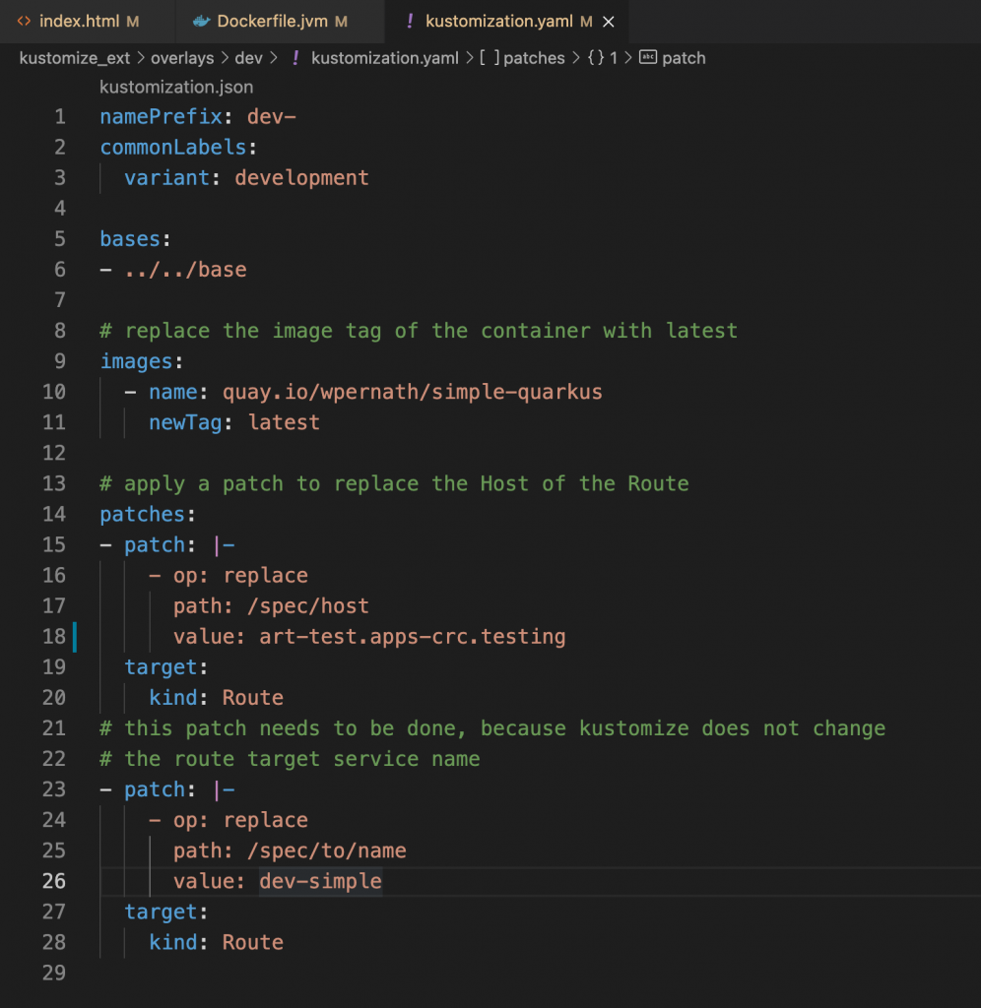Click the blue modified-line marker at line 18
Viewport: 981px width, 1008px height.
[x=74, y=636]
